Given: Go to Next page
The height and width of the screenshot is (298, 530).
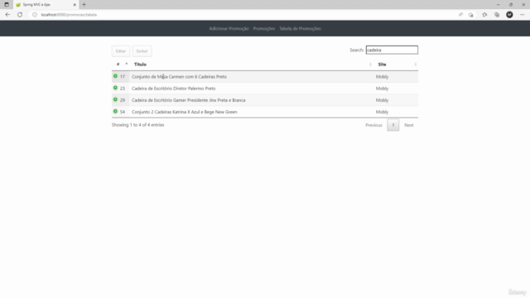Looking at the screenshot, I should point(408,125).
